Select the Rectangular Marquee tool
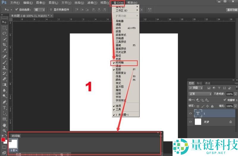The height and width of the screenshot is (156, 238). pos(4,28)
